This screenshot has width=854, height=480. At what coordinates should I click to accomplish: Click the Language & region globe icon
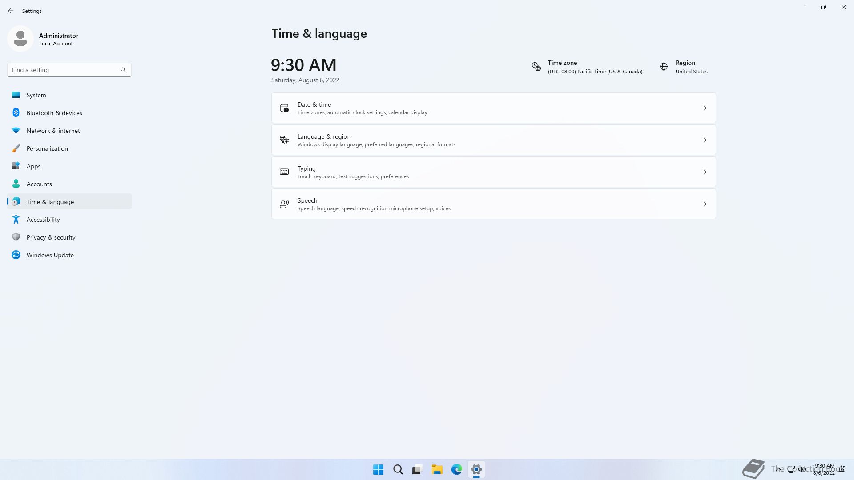click(x=284, y=140)
